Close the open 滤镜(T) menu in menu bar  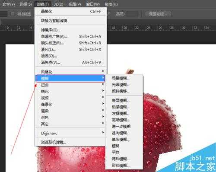43,4
